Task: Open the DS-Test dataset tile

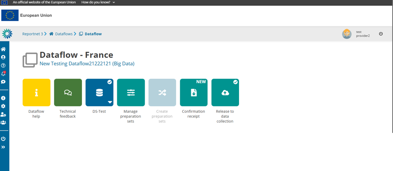Action: pyautogui.click(x=100, y=92)
